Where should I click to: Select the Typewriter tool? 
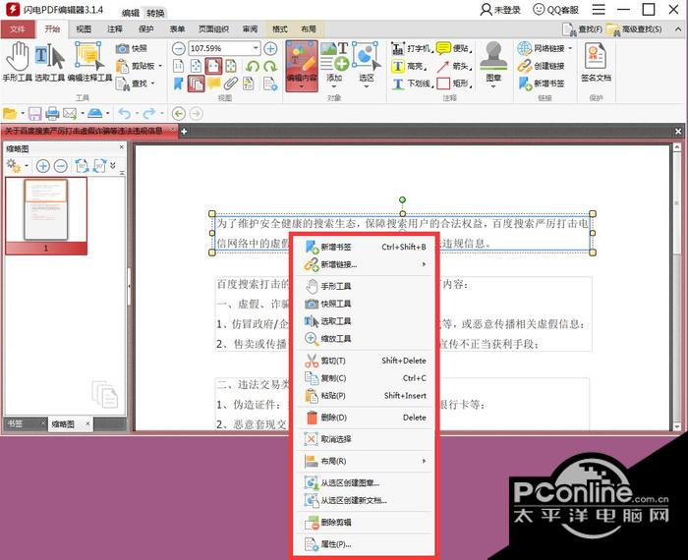[x=412, y=48]
